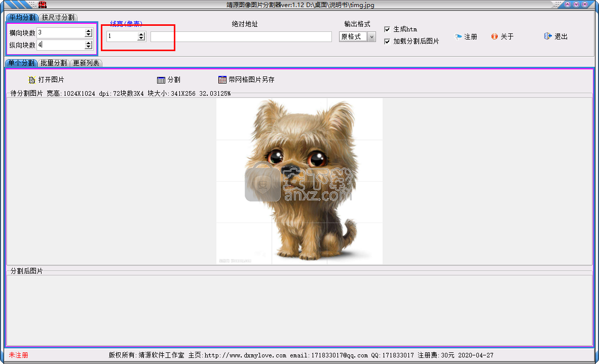Focus the 纵向块数 input field
599x364 pixels.
[61, 45]
